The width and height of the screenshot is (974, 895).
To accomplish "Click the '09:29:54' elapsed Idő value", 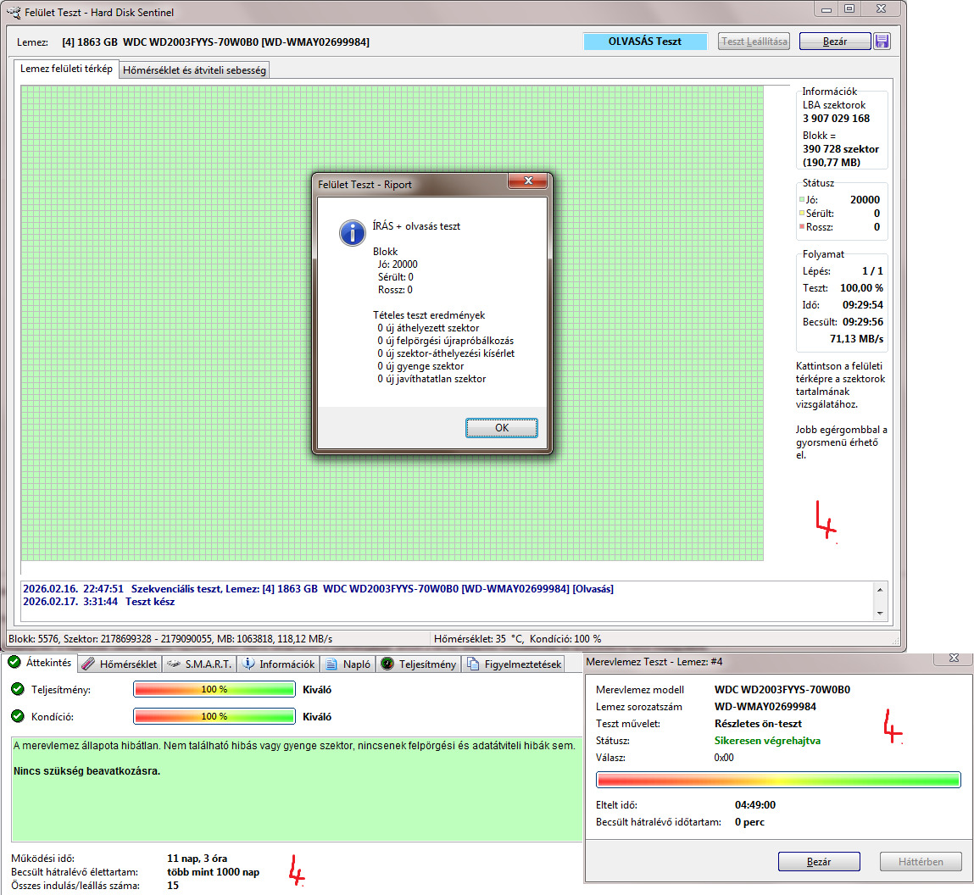I will point(862,305).
